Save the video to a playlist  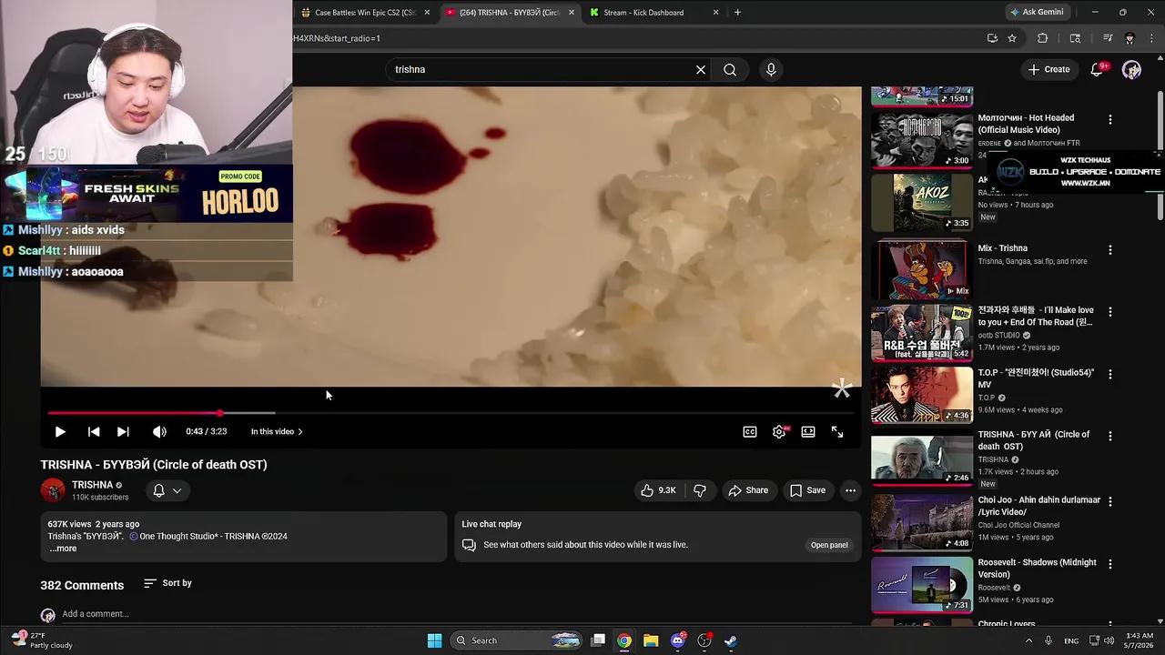807,490
